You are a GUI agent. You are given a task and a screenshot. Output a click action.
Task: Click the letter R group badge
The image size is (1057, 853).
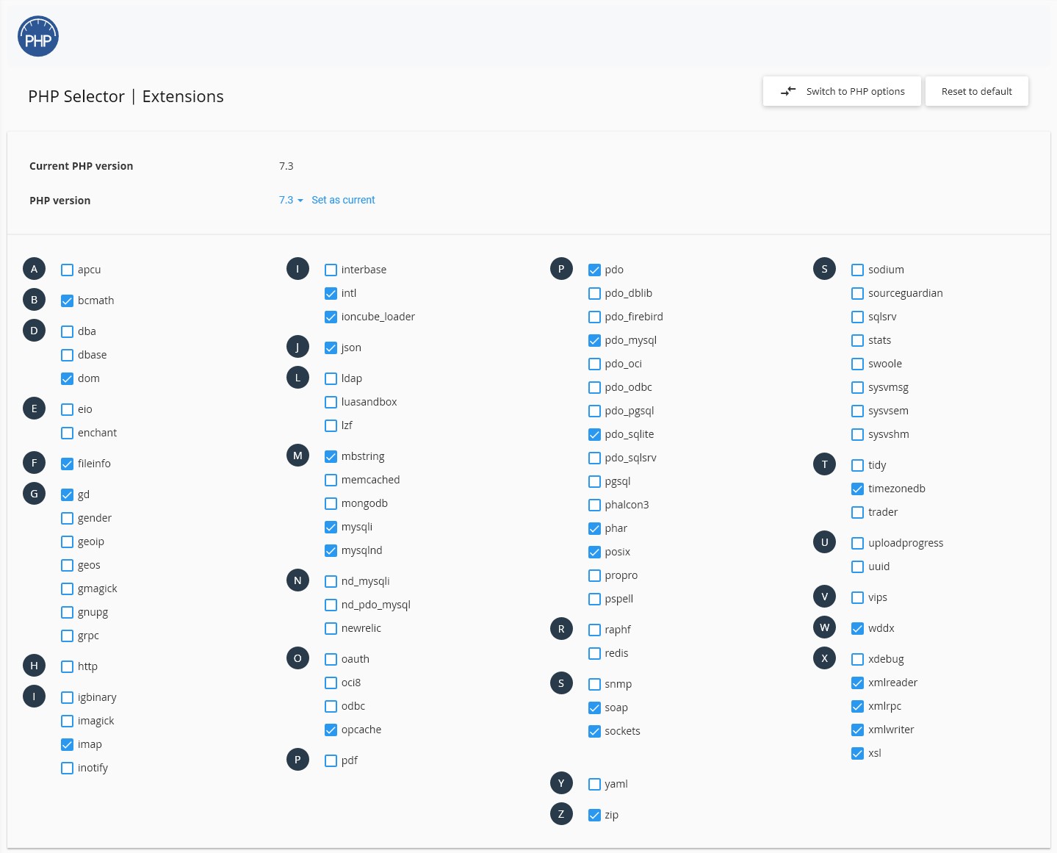pyautogui.click(x=561, y=629)
